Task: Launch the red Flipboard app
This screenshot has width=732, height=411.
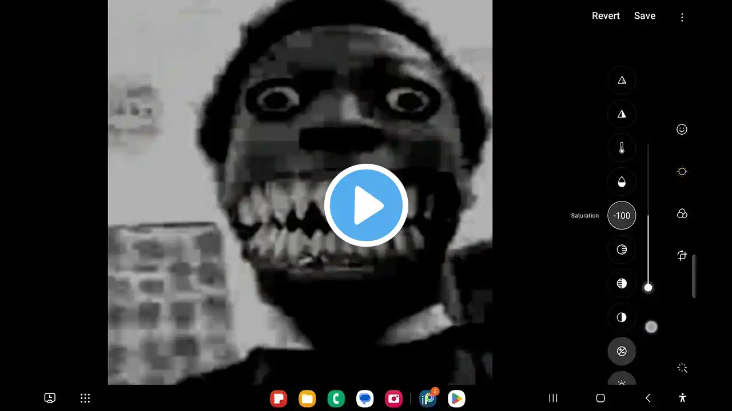Action: [279, 398]
